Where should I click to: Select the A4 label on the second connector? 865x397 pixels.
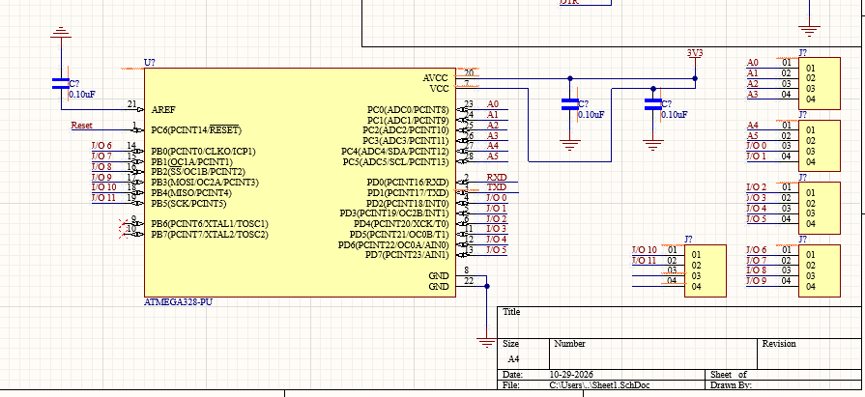tap(753, 125)
